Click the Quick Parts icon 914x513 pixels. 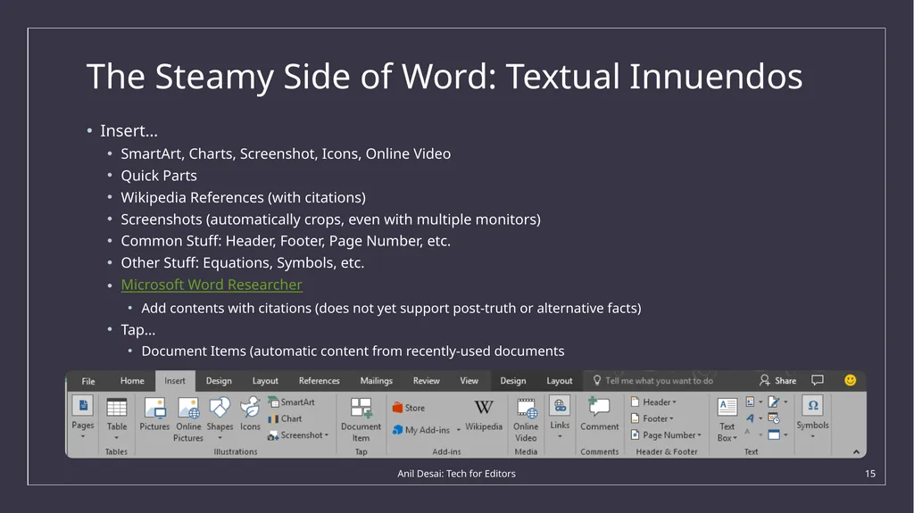(x=750, y=401)
